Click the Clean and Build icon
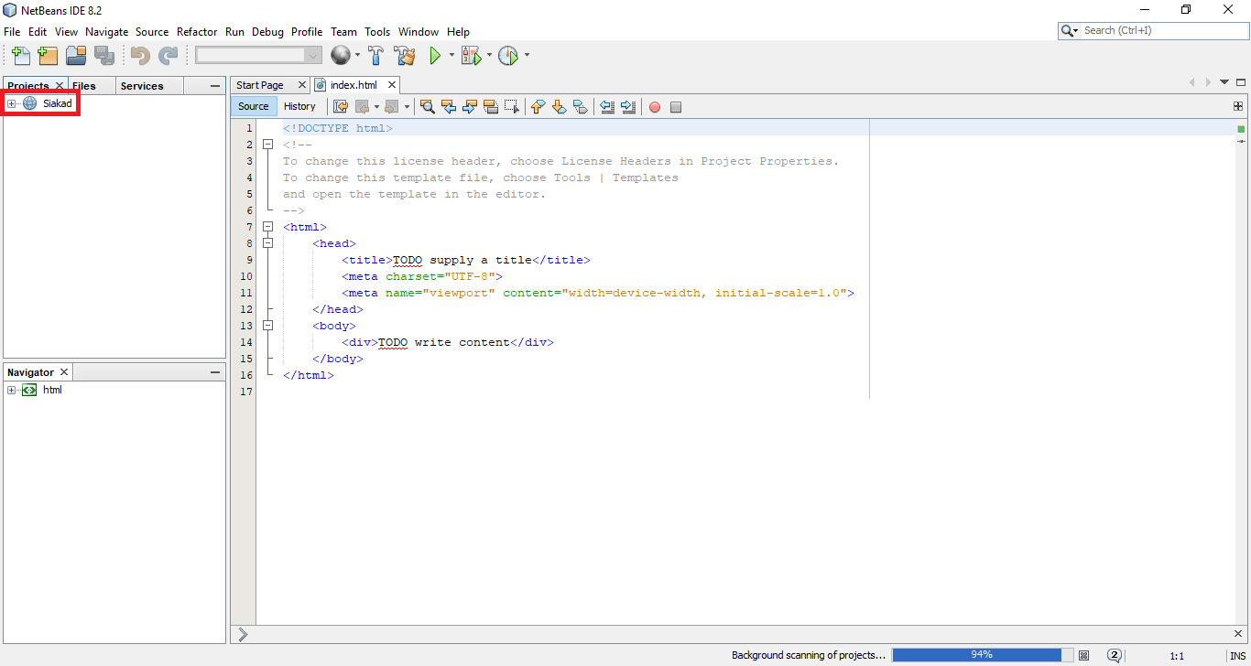This screenshot has width=1251, height=666. tap(404, 55)
